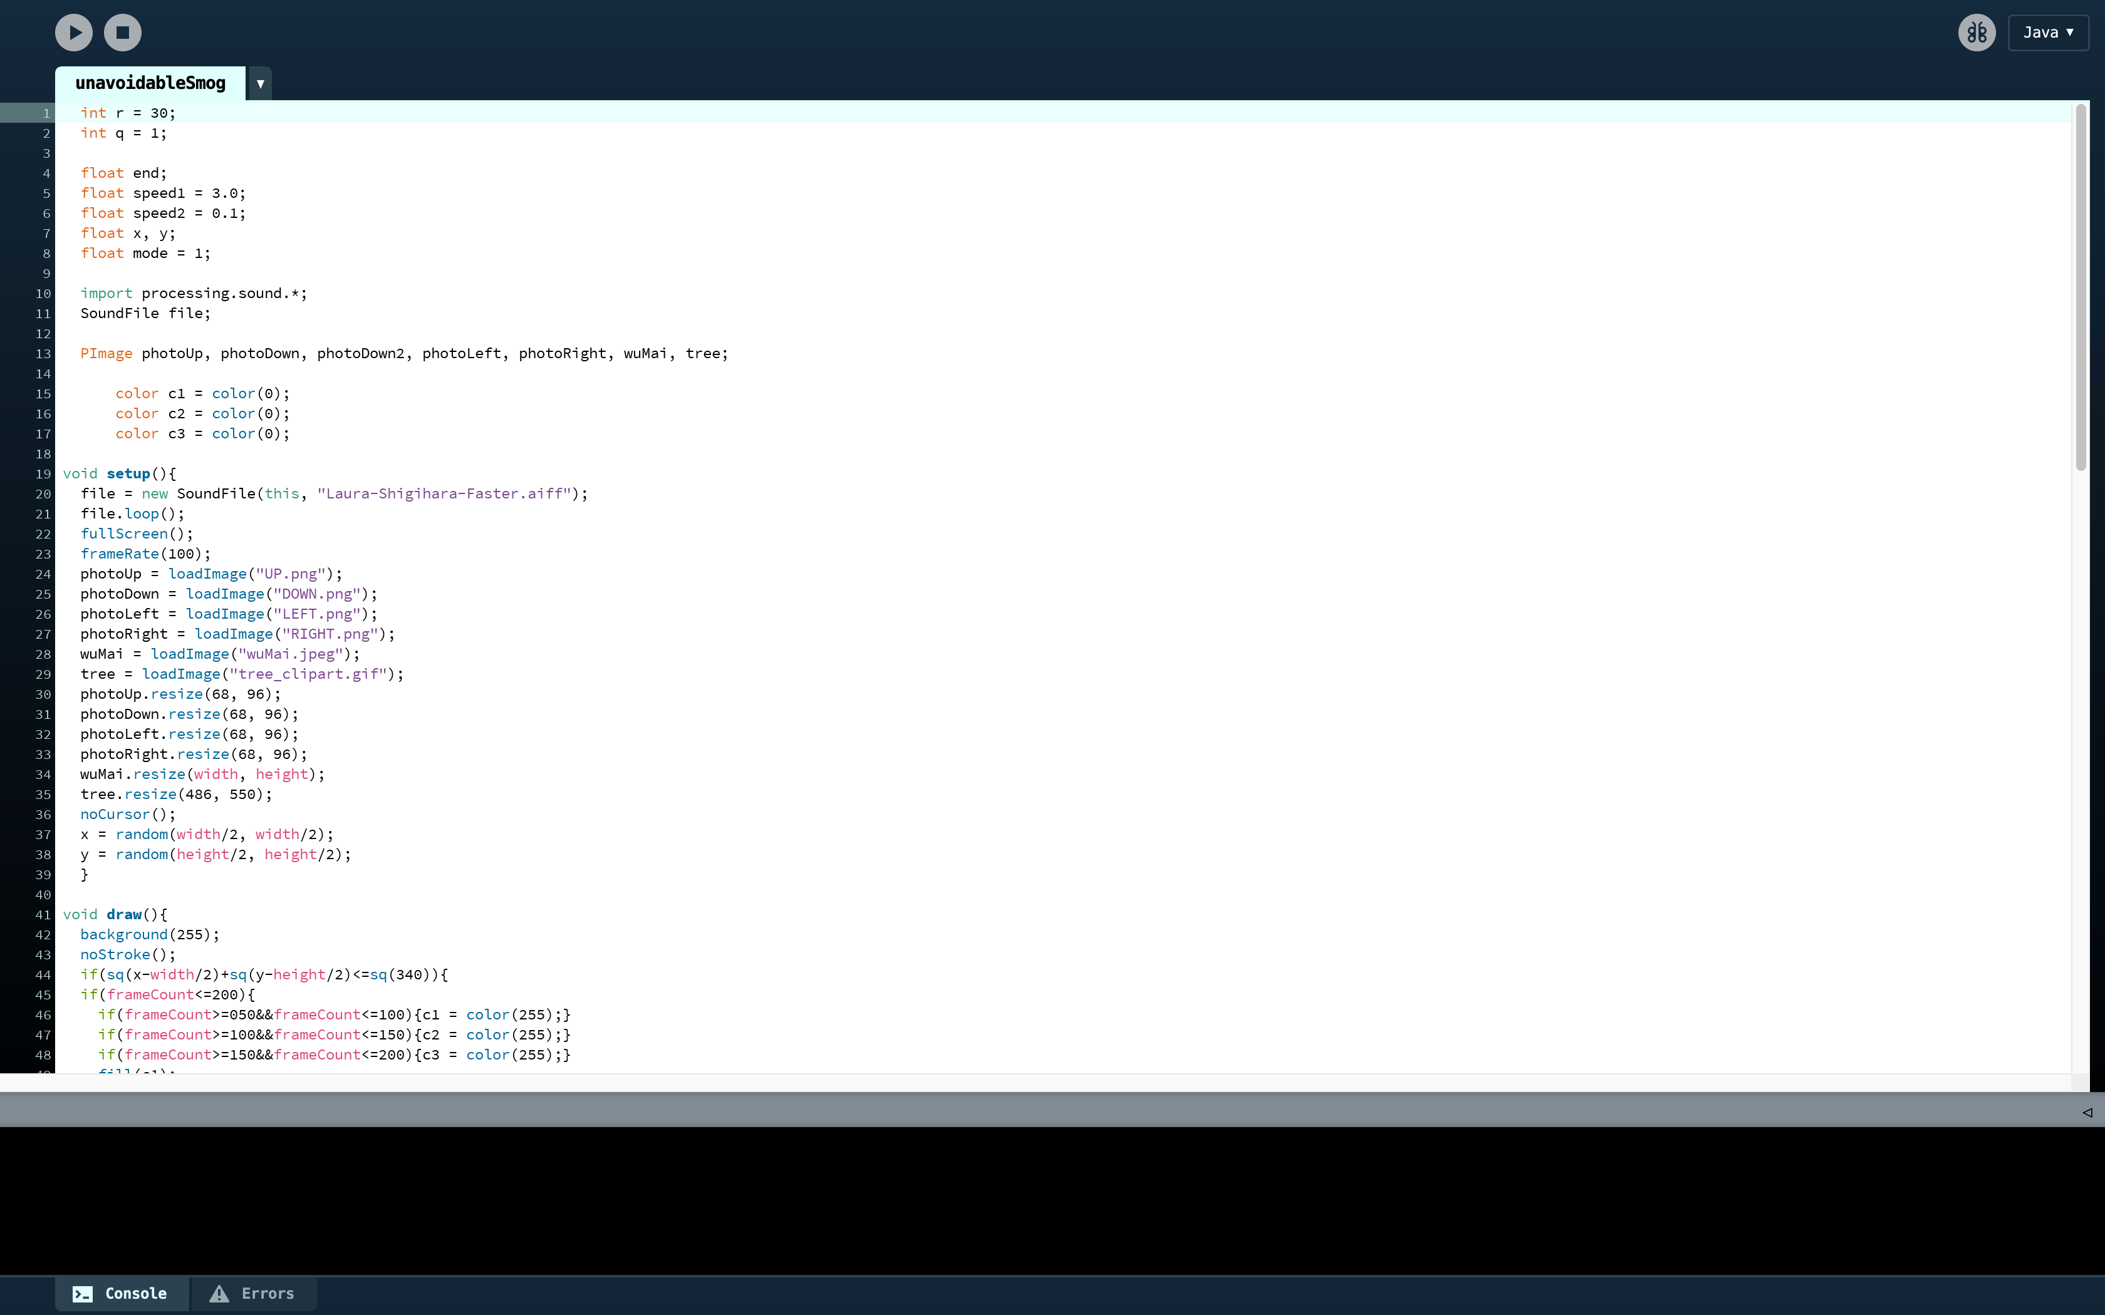Click line number 41 in gutter
Viewport: 2105px width, 1315px height.
click(x=43, y=915)
